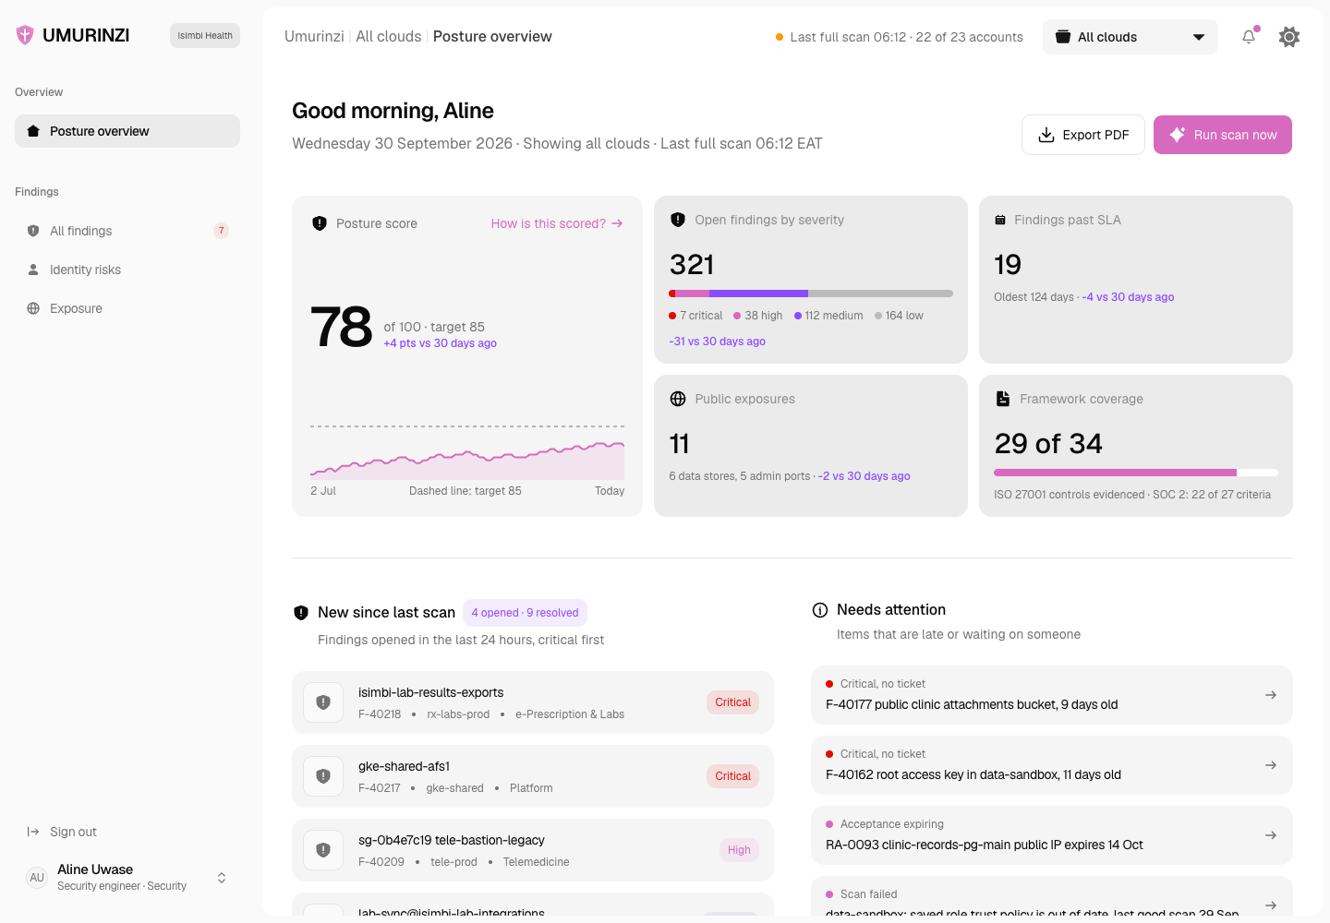Expand Aline Uwase account switcher chevron
1330x923 pixels.
click(x=222, y=878)
